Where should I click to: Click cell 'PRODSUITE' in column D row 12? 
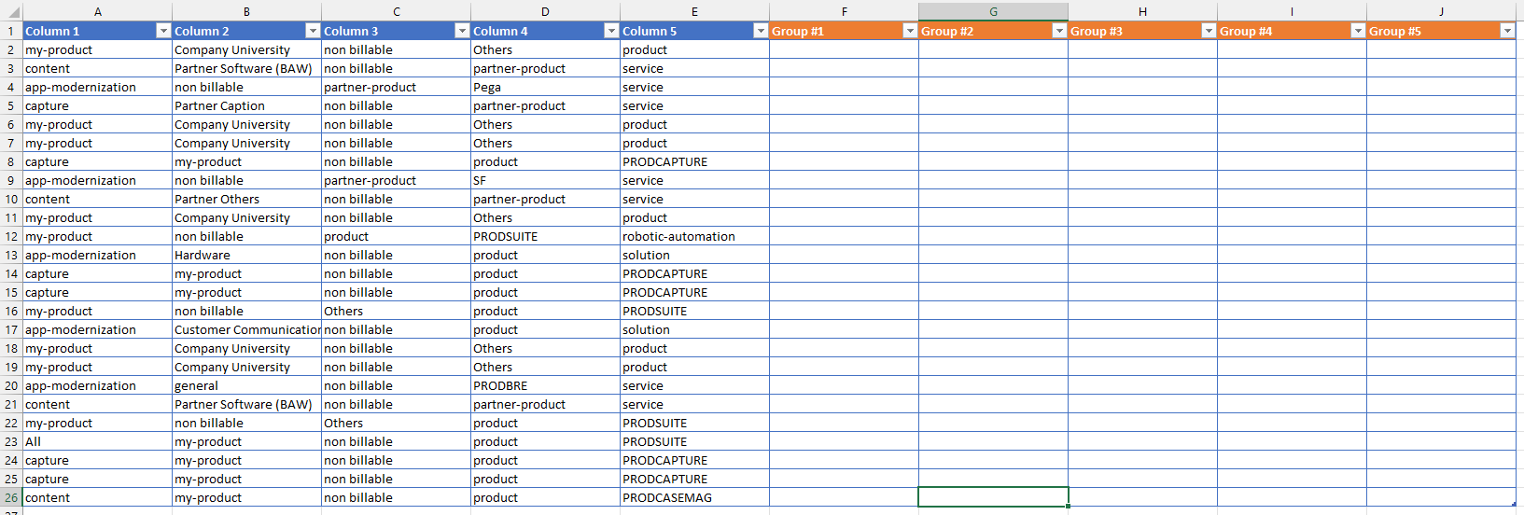[546, 236]
